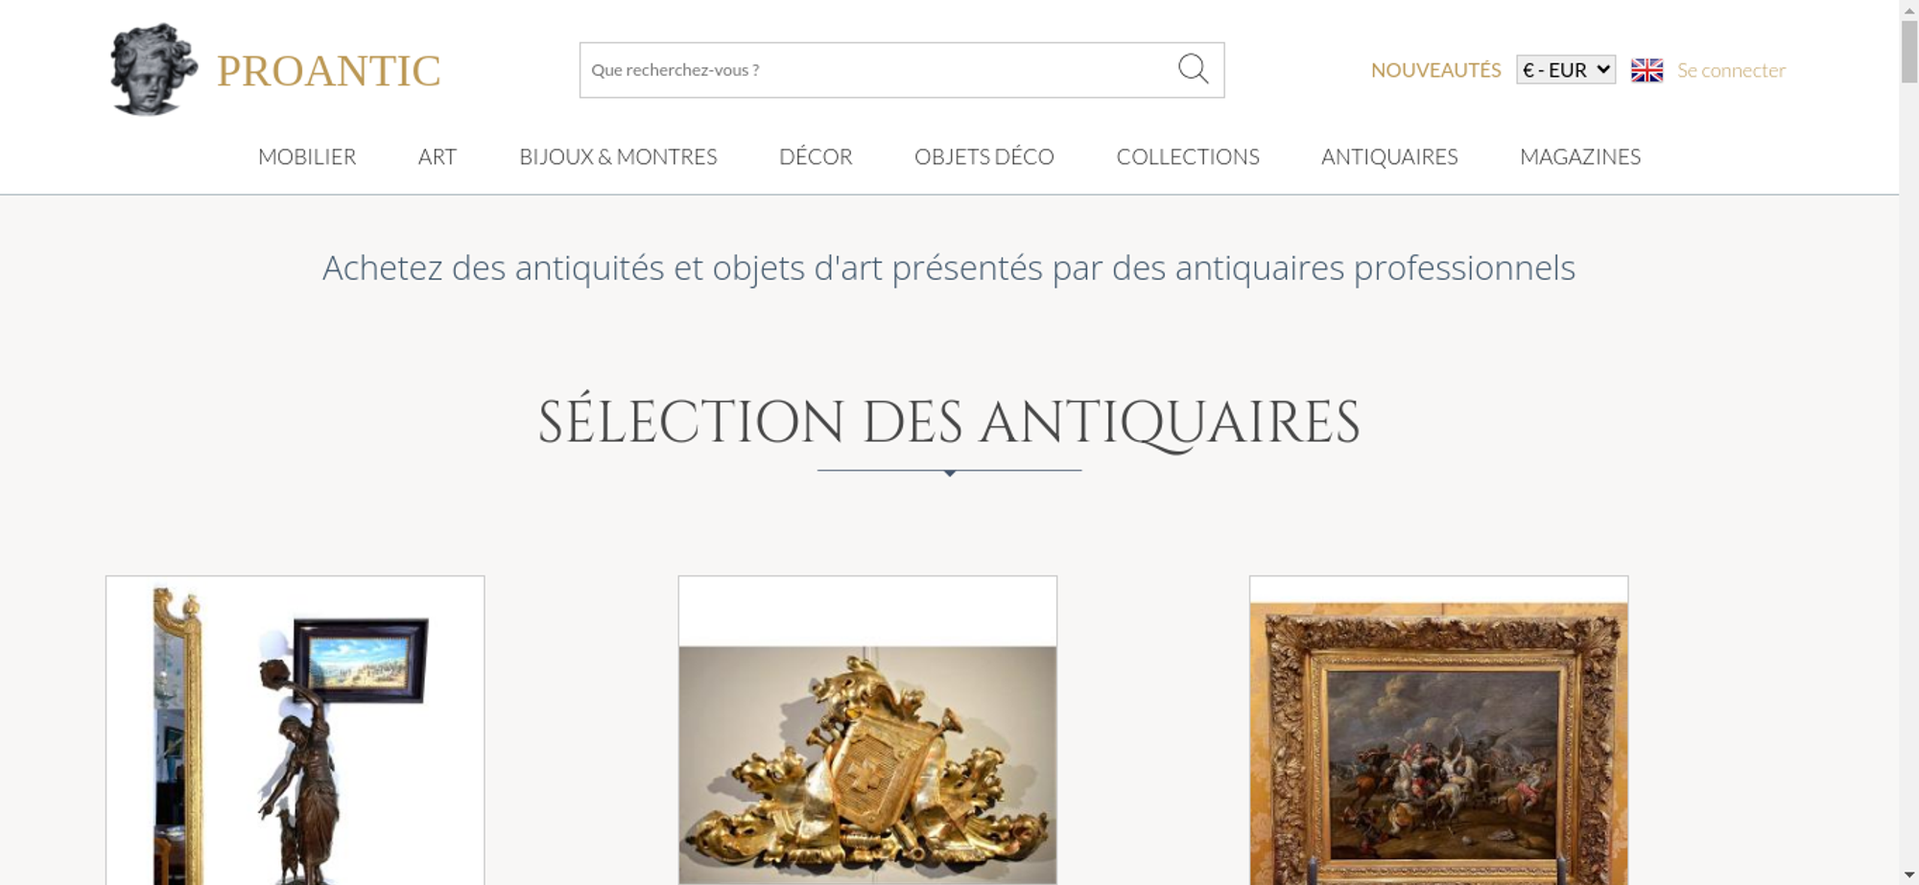
Task: Click the Proantic cherub head logo
Action: [x=154, y=70]
